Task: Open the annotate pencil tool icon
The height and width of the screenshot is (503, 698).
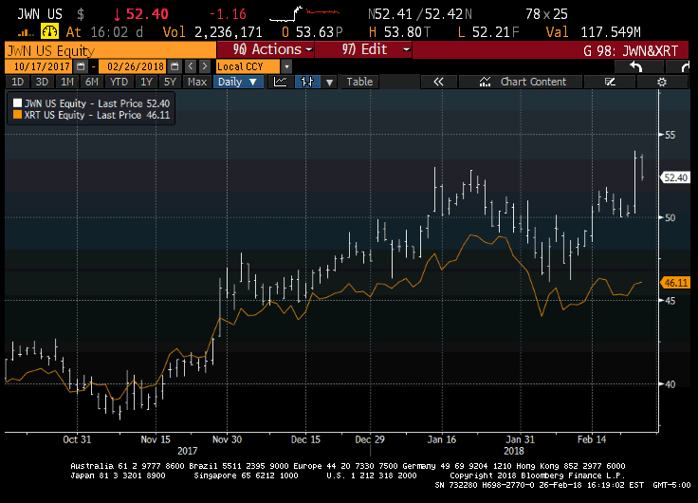Action: tap(610, 82)
